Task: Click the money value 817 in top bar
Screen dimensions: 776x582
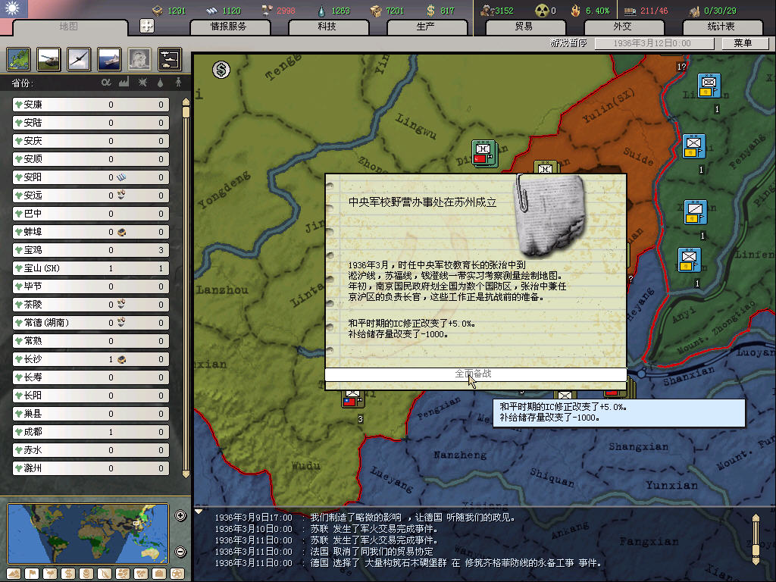Action: [447, 11]
